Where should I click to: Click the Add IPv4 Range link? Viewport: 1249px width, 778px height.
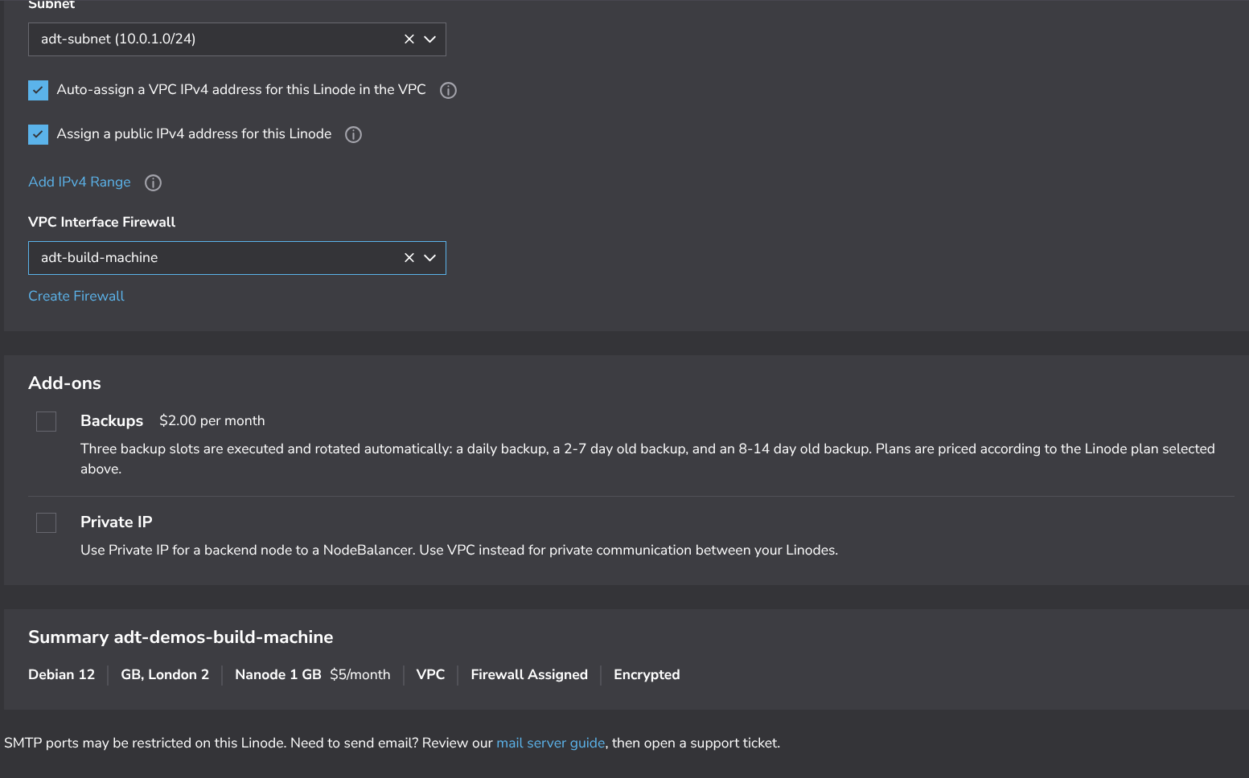[x=79, y=182]
